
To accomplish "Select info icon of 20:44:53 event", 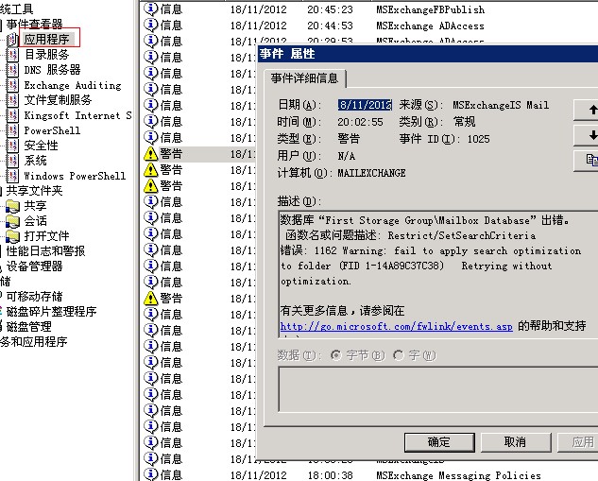I will (x=150, y=26).
